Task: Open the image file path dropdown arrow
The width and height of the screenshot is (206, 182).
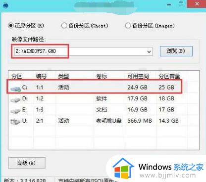Action: pos(149,52)
